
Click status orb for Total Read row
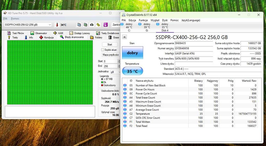tap(125, 126)
